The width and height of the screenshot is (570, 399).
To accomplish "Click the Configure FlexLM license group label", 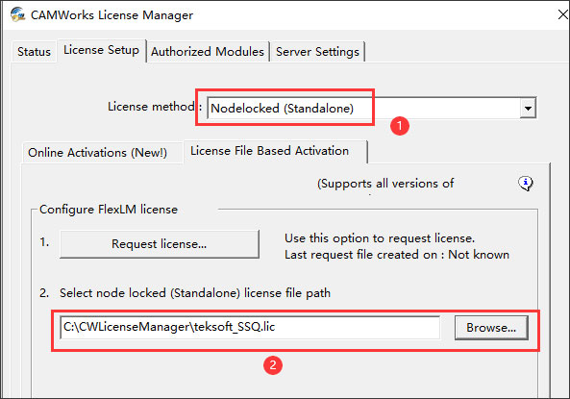I will (109, 210).
